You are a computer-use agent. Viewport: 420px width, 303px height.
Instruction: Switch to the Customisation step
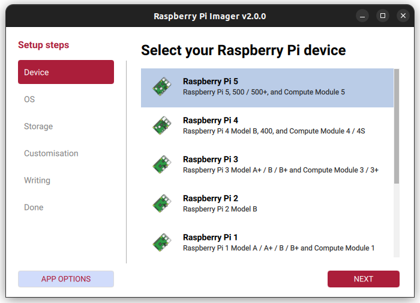tap(51, 153)
